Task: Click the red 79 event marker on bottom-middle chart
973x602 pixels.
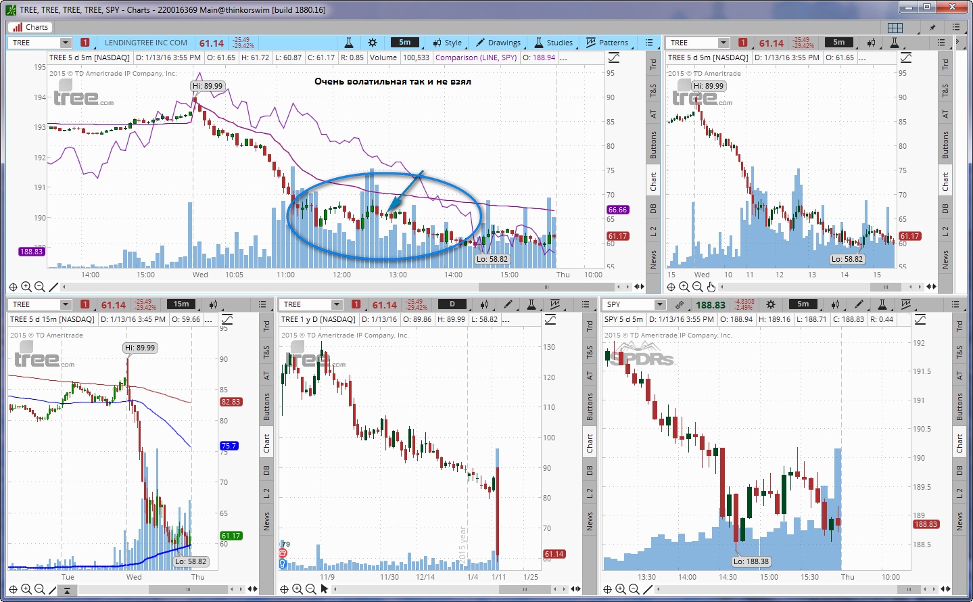Action: pos(283,553)
